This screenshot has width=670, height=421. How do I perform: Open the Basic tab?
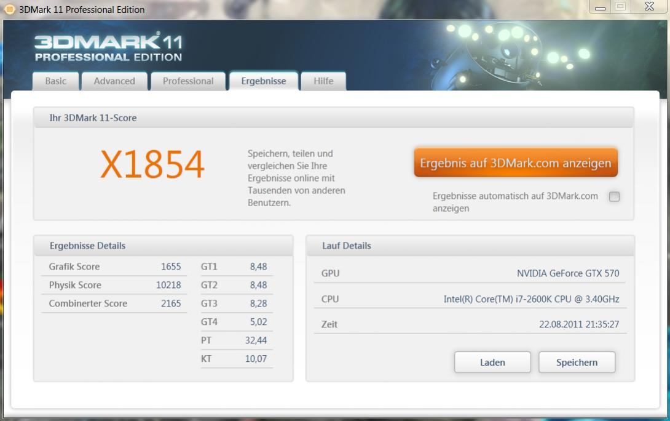click(x=55, y=81)
